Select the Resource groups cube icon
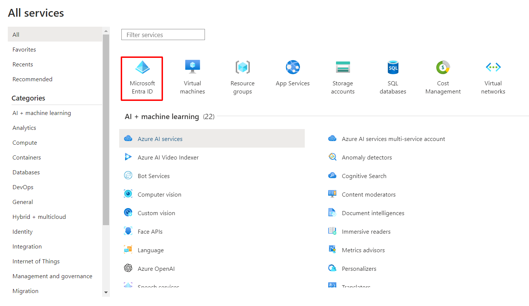Screen dimensions: 529x306 (242, 67)
